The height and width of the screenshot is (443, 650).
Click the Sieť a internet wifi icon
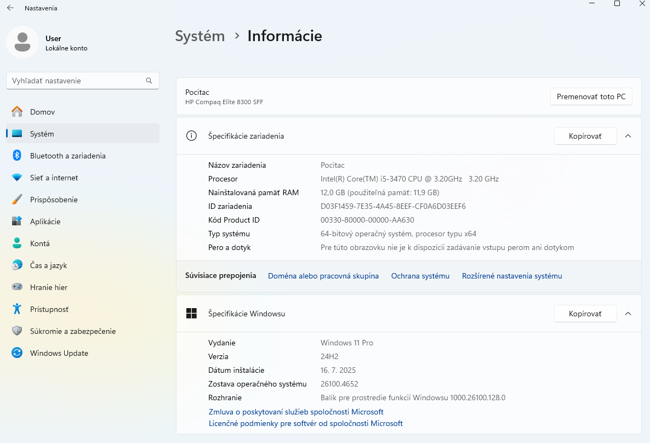click(17, 178)
